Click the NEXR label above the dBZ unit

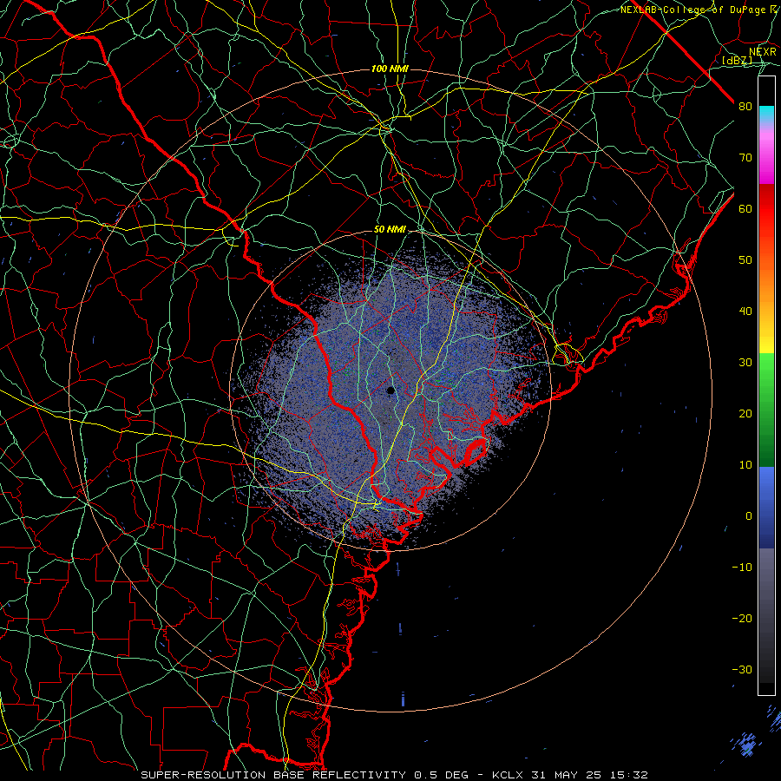pos(763,52)
